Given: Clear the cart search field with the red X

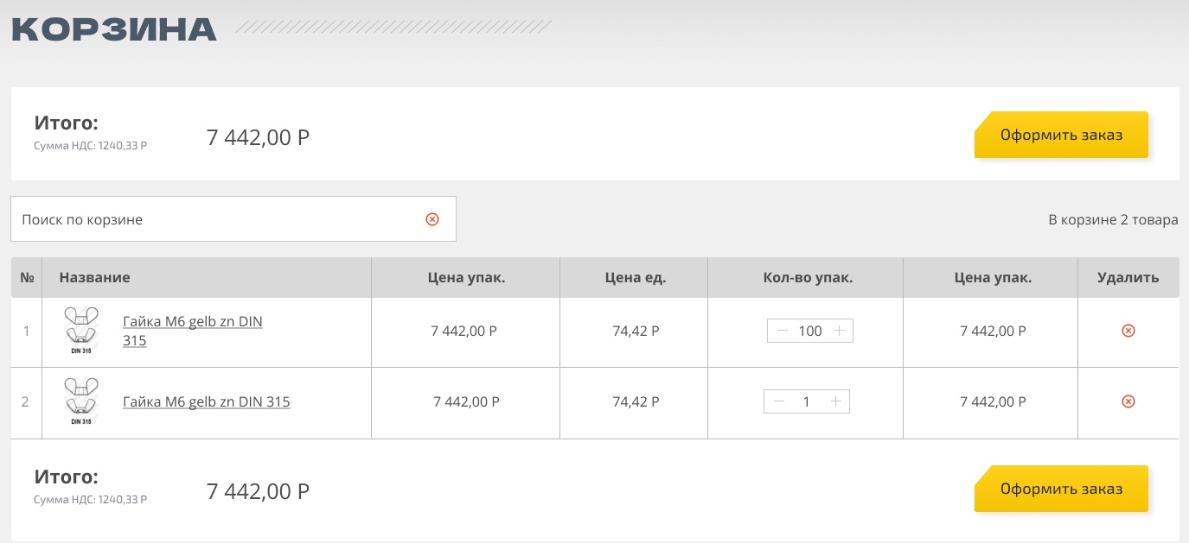Looking at the screenshot, I should click(432, 219).
